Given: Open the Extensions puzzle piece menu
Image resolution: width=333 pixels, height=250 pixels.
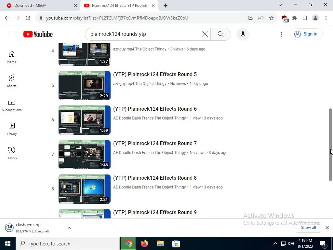Looking at the screenshot, I should 295,18.
